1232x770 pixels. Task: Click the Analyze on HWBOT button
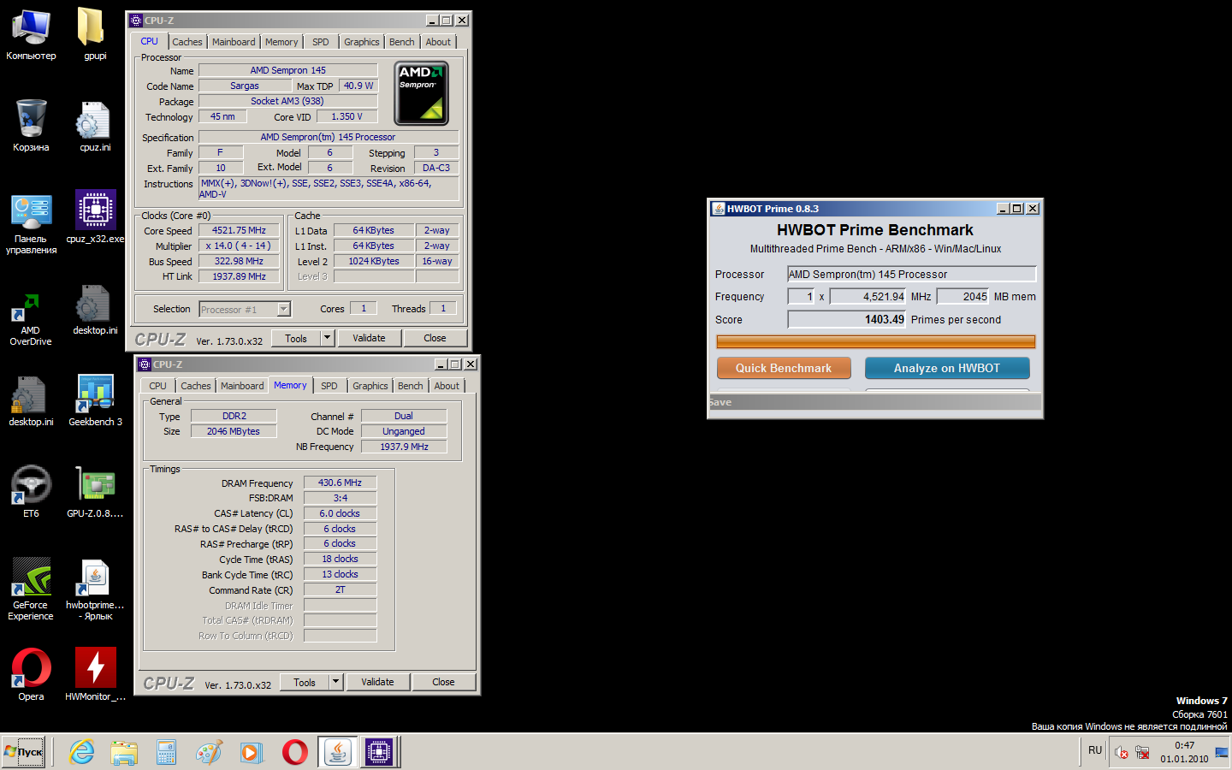pyautogui.click(x=947, y=368)
